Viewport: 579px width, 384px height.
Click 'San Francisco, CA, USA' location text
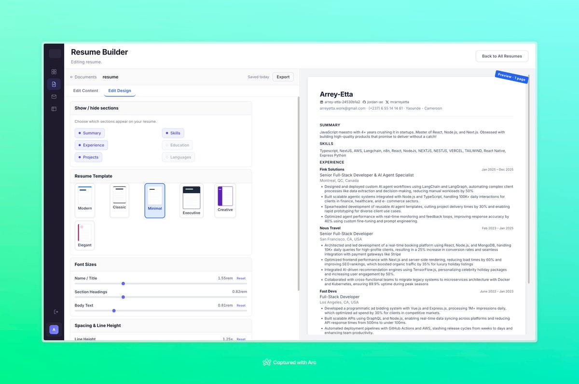[341, 239]
